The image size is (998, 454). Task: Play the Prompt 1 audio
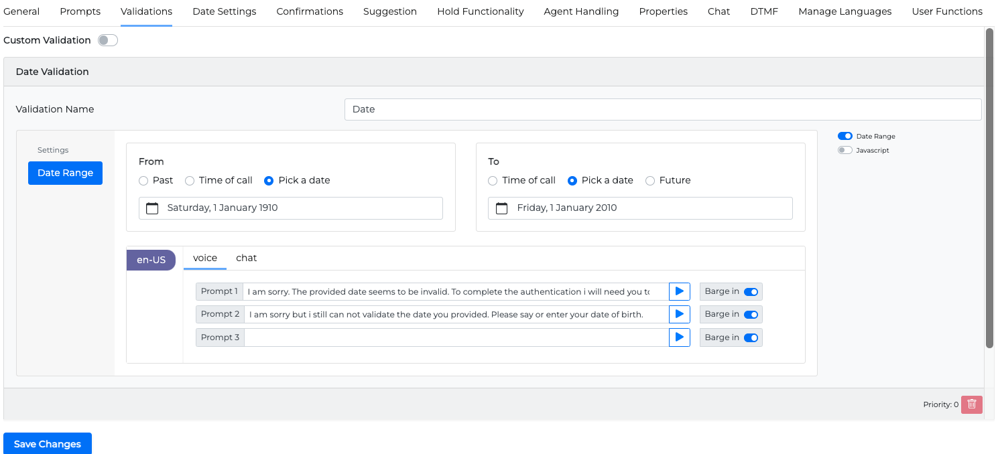coord(679,291)
